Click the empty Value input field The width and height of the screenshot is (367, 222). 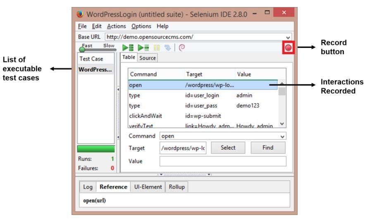click(x=223, y=161)
